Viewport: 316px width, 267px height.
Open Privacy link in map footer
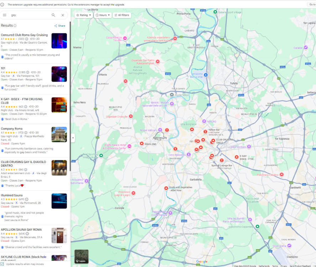coord(284,266)
